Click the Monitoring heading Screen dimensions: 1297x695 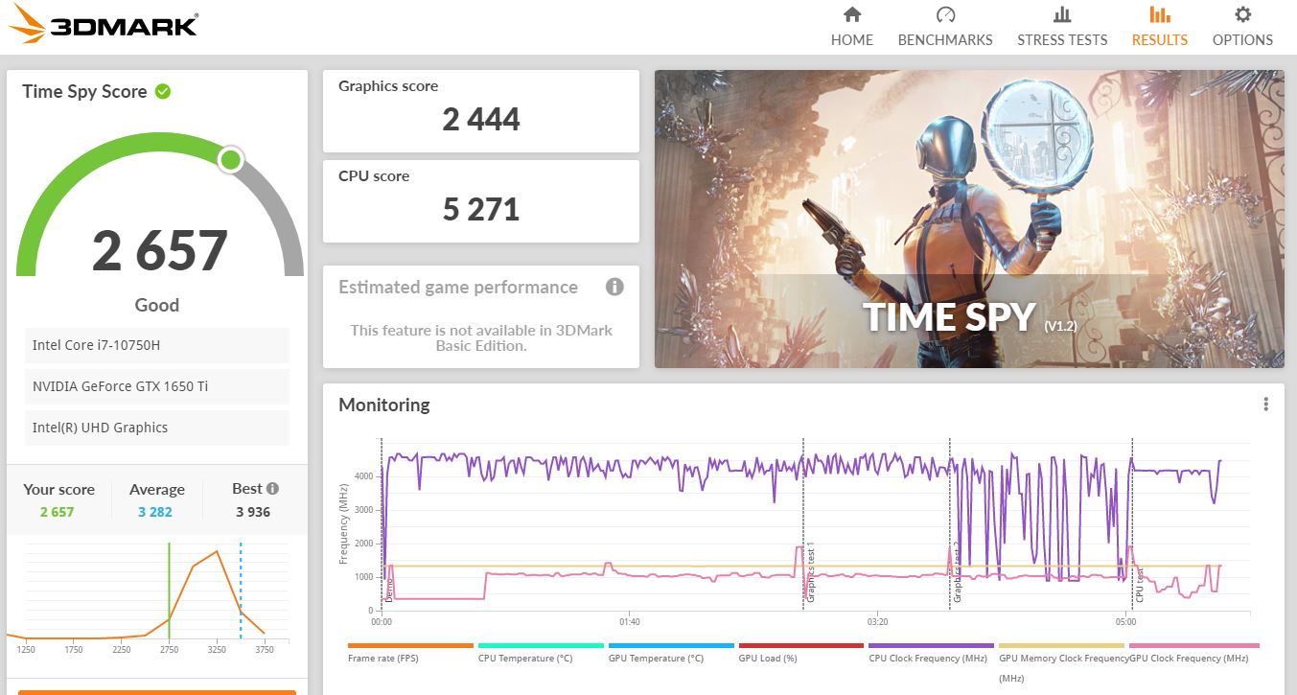(384, 405)
